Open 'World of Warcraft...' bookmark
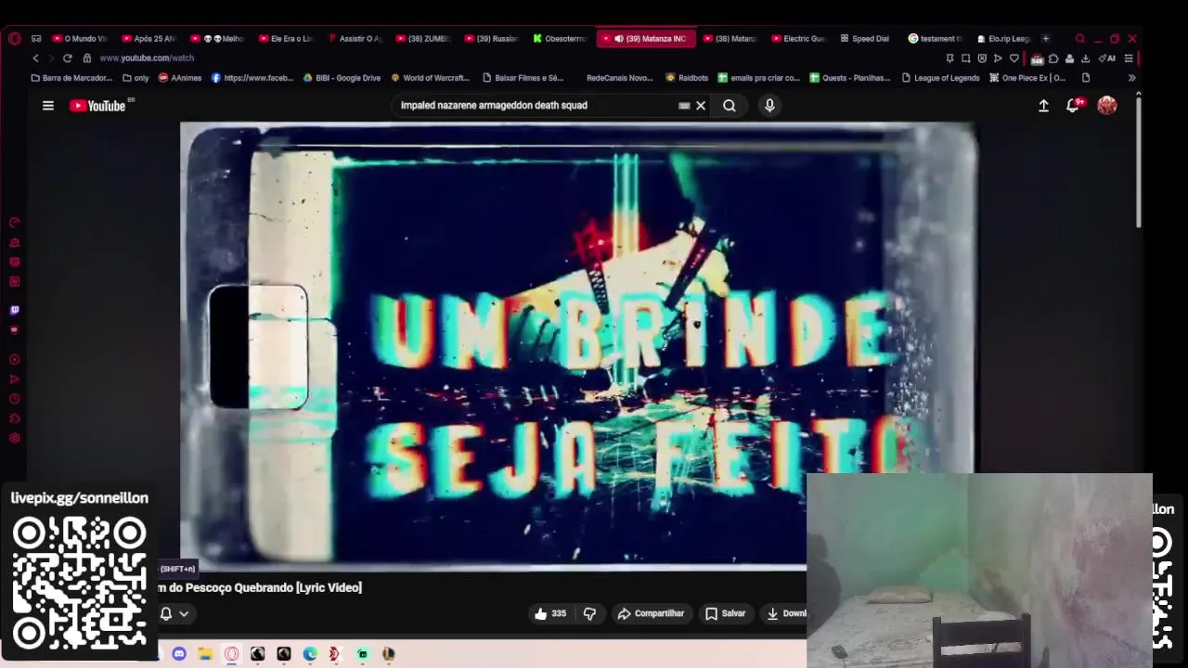 [431, 78]
